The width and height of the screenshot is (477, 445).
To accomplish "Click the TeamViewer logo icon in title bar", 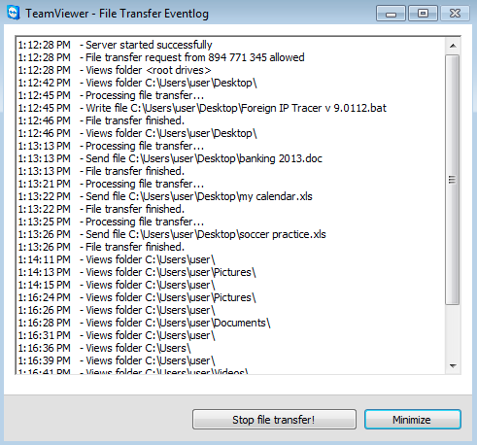I will pyautogui.click(x=14, y=13).
